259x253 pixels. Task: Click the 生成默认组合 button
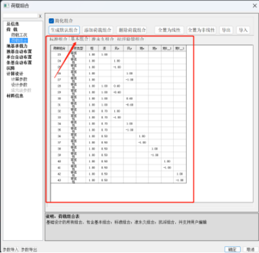64,30
